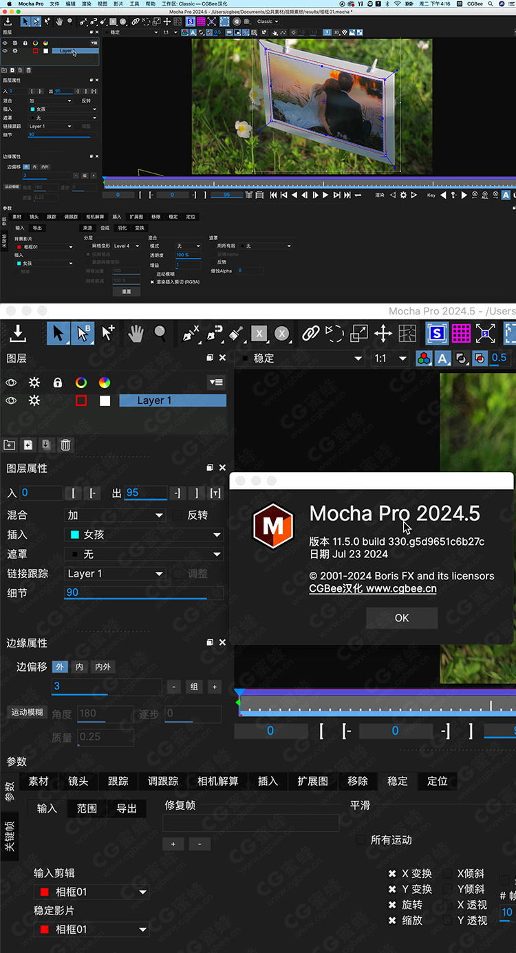Choose the add-point arrow-plus tool in enlarged toolbar

click(x=108, y=334)
